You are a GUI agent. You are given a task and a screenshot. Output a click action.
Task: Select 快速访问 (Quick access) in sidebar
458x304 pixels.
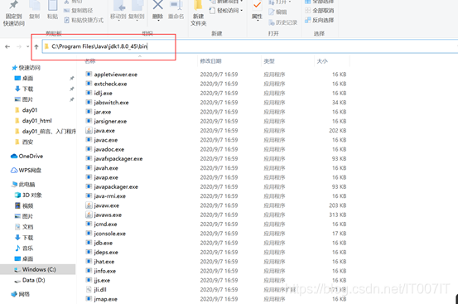(x=26, y=68)
